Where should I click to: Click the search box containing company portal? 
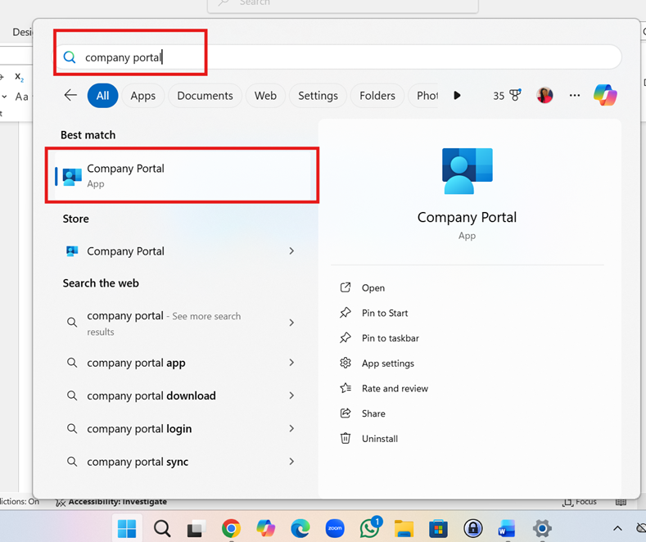click(x=328, y=57)
